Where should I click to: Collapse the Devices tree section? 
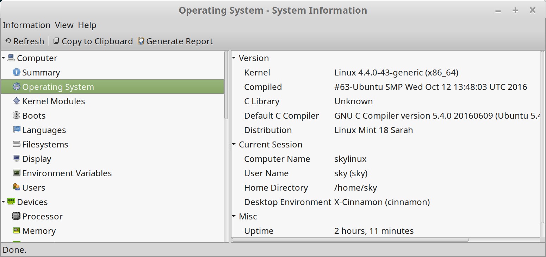tap(4, 202)
